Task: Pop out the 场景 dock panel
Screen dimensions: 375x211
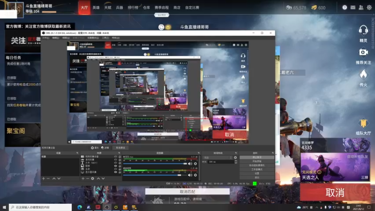Action: (77, 153)
